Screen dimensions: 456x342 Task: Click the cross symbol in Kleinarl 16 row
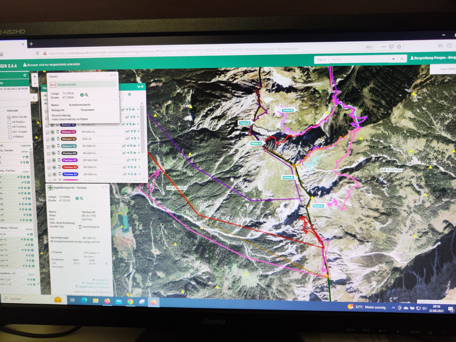coord(53,146)
